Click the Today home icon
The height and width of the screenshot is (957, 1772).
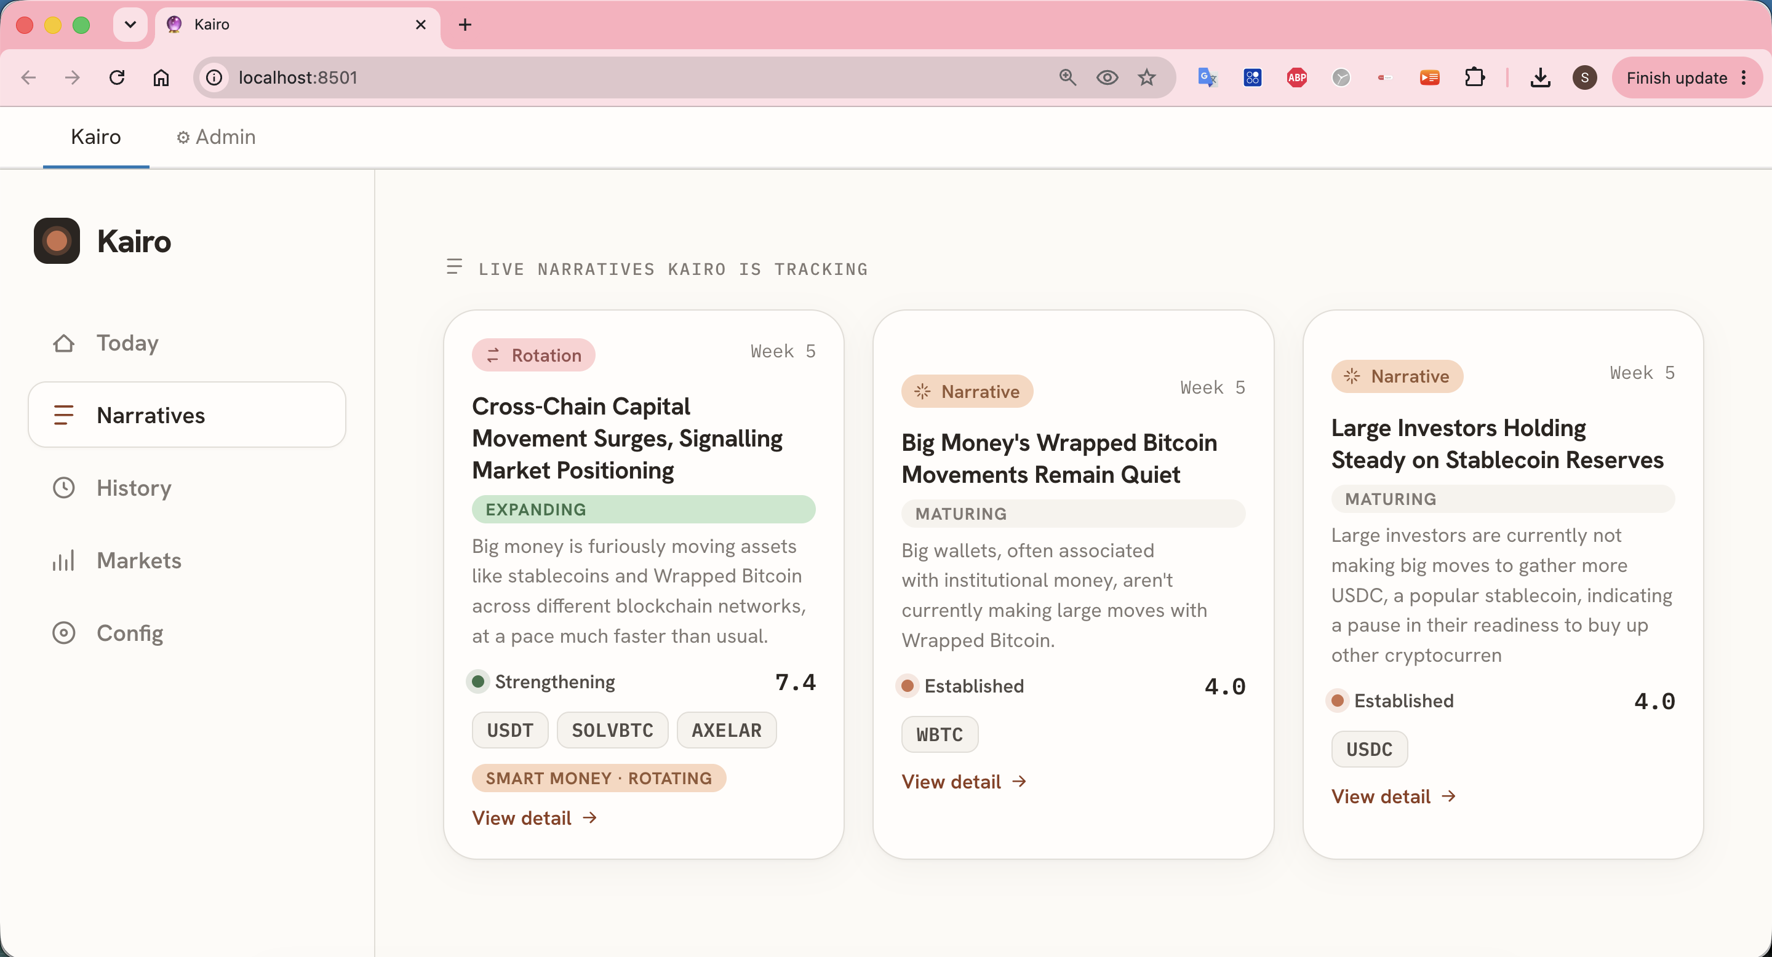point(63,343)
